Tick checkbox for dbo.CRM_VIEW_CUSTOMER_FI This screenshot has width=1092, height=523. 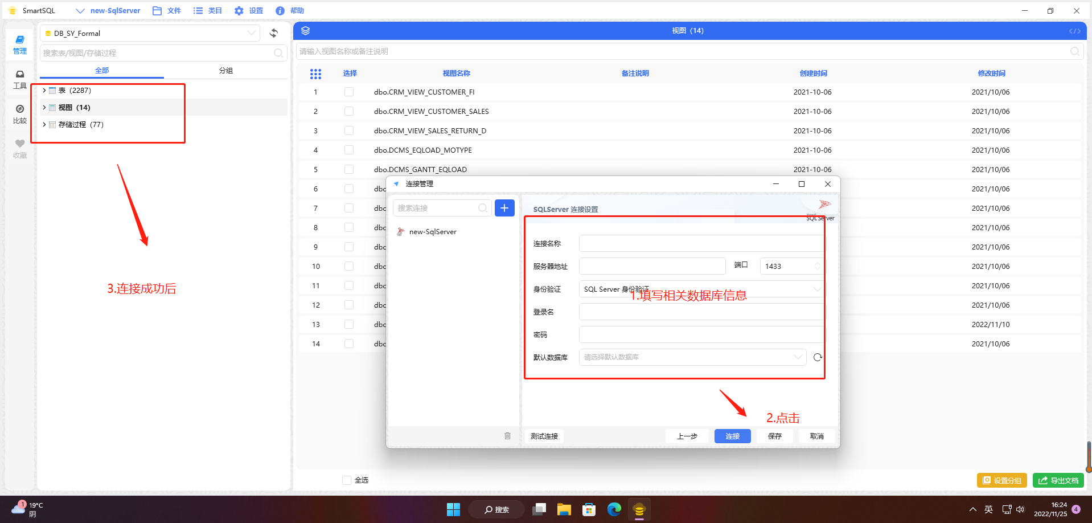349,92
